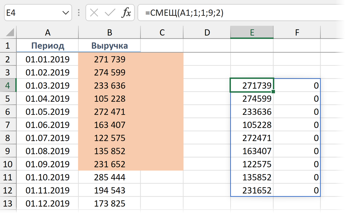Select column B header

pyautogui.click(x=110, y=33)
